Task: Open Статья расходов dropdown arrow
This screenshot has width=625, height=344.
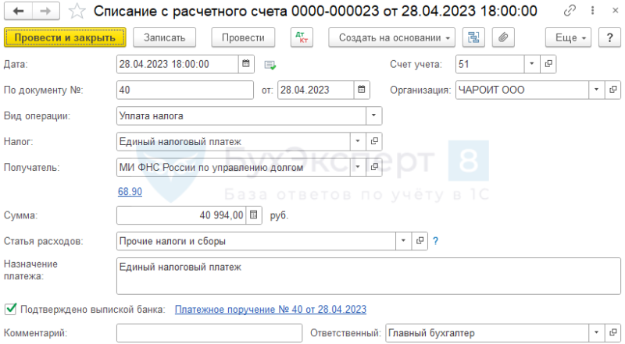Action: pyautogui.click(x=403, y=241)
